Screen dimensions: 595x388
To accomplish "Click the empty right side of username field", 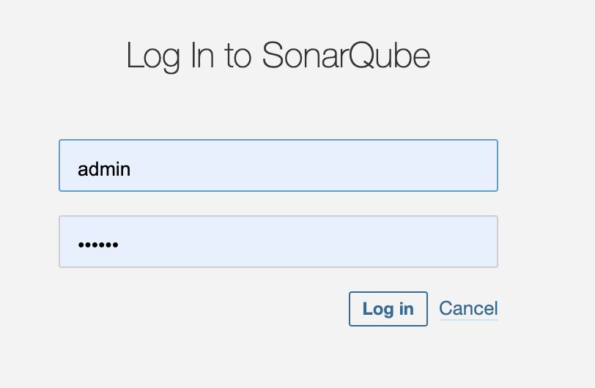I will click(410, 166).
